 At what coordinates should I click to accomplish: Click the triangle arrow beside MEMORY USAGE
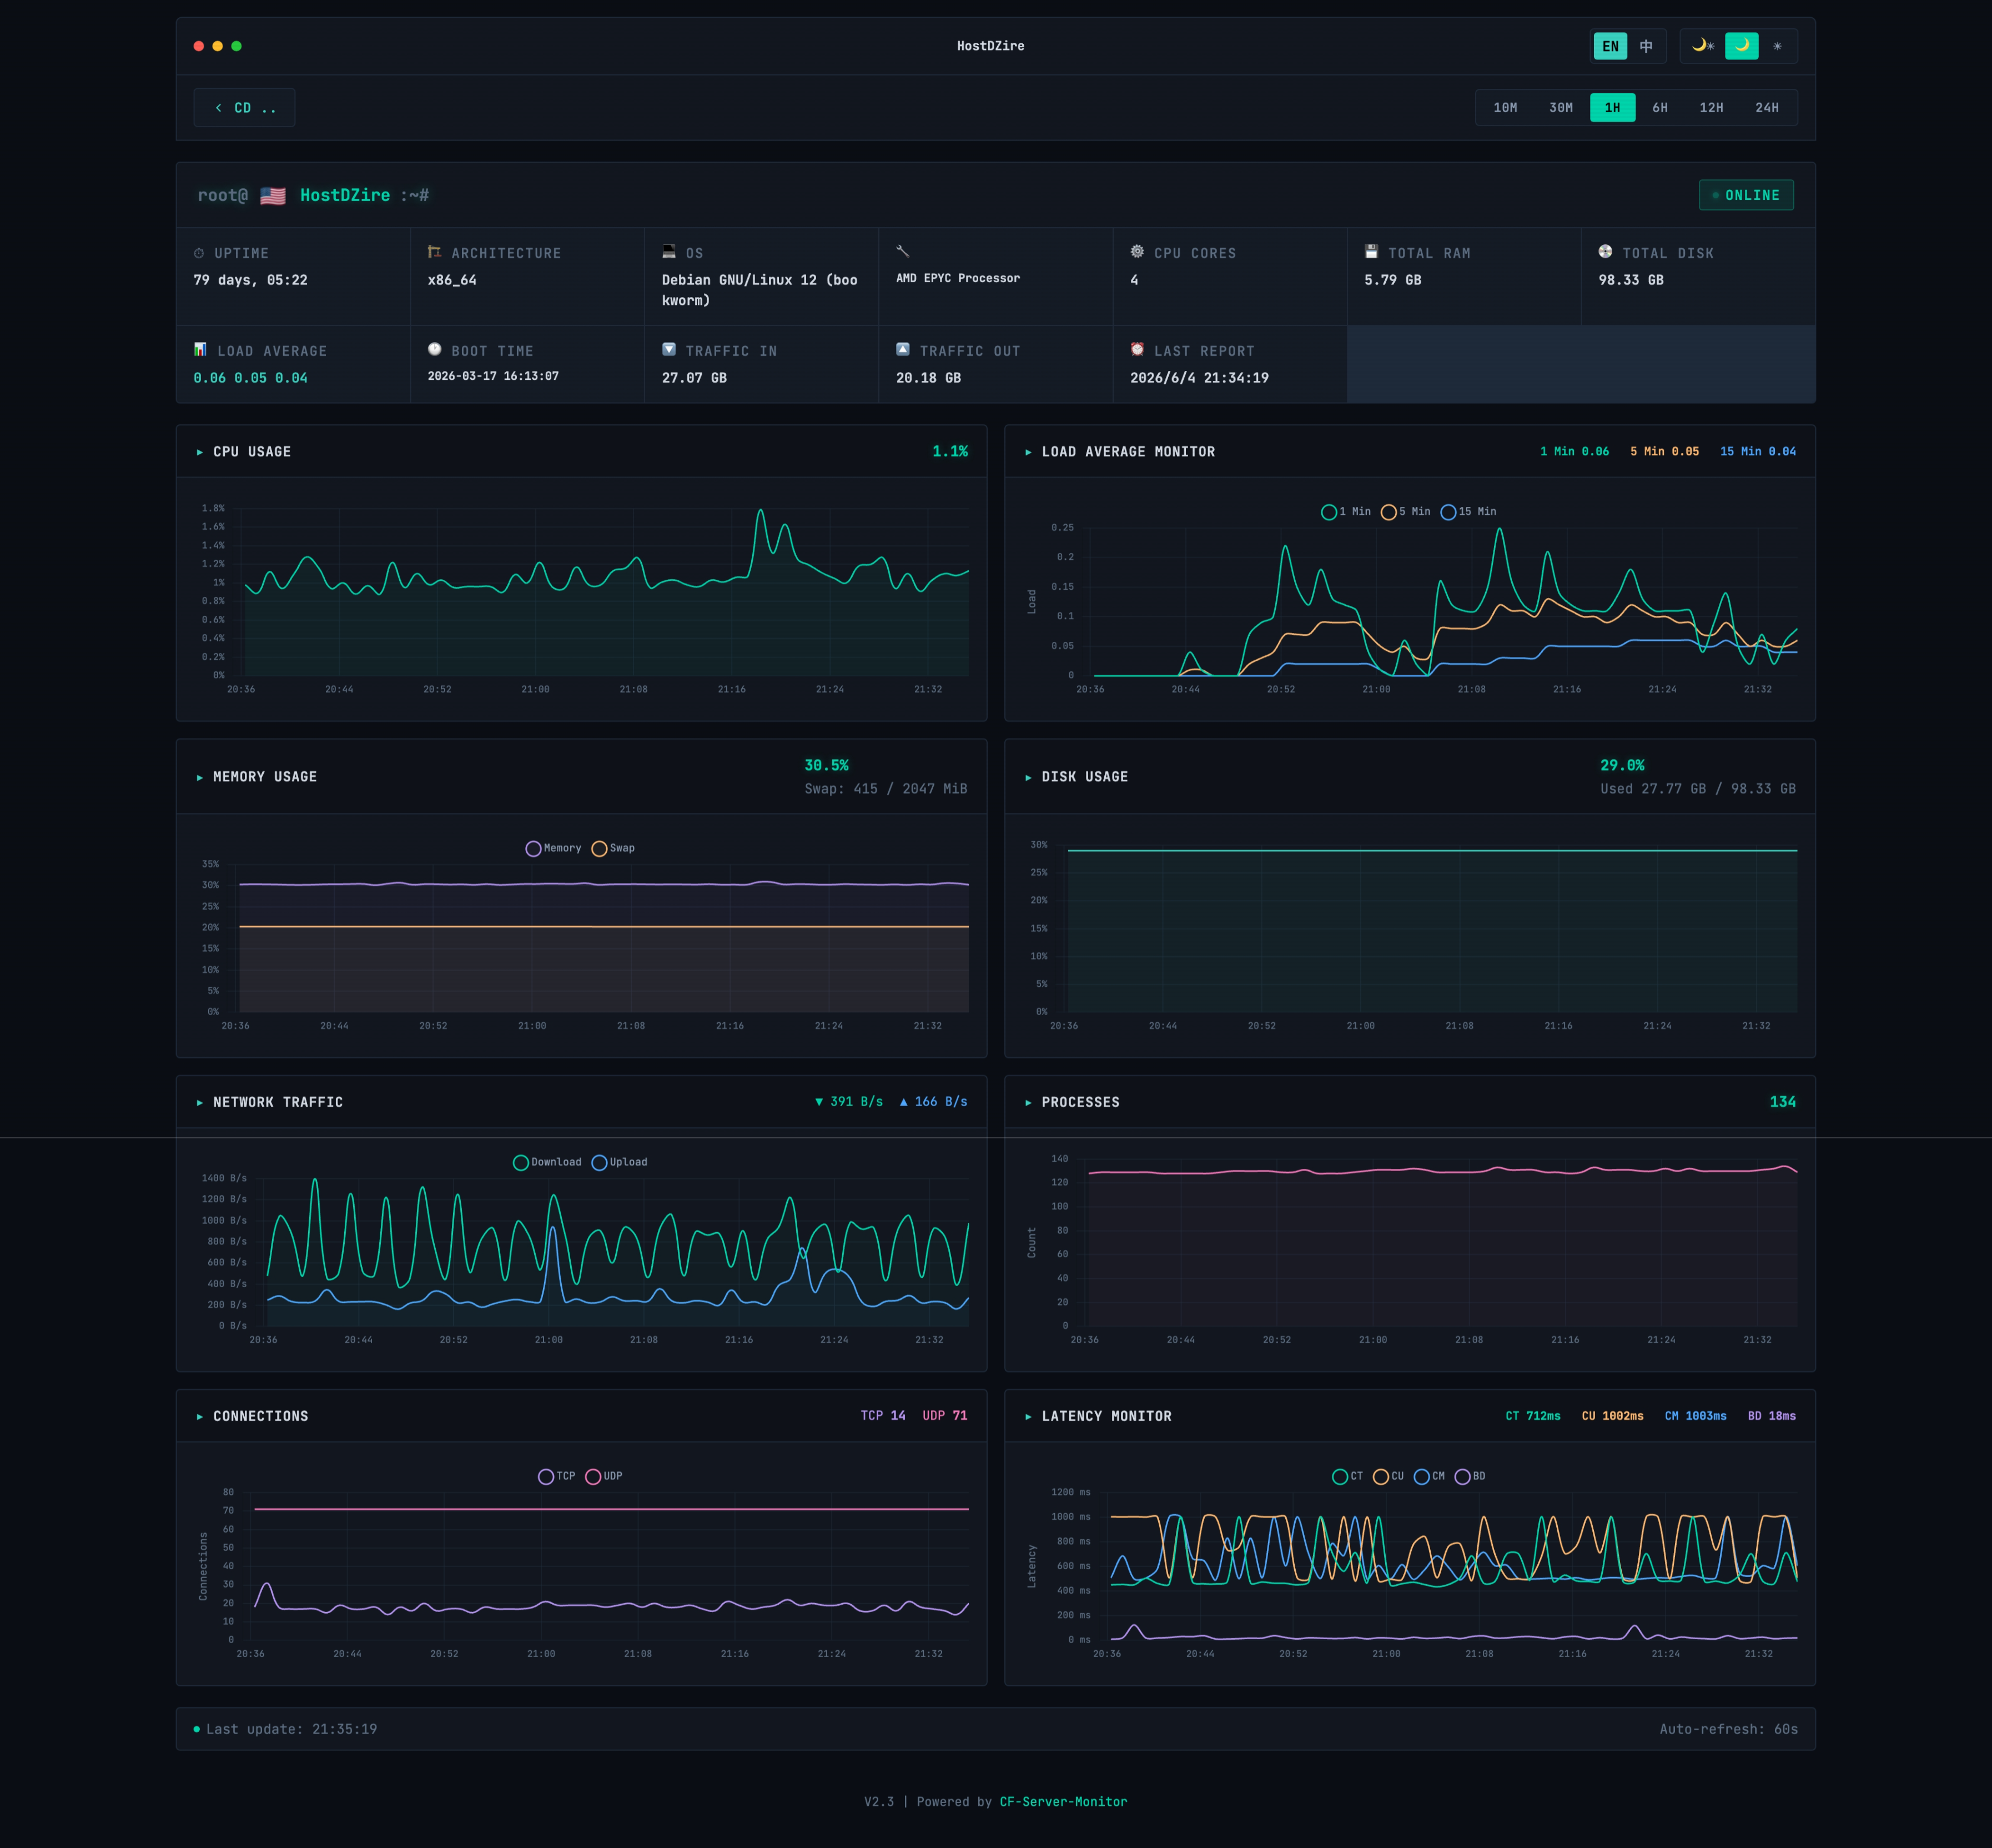pyautogui.click(x=200, y=778)
